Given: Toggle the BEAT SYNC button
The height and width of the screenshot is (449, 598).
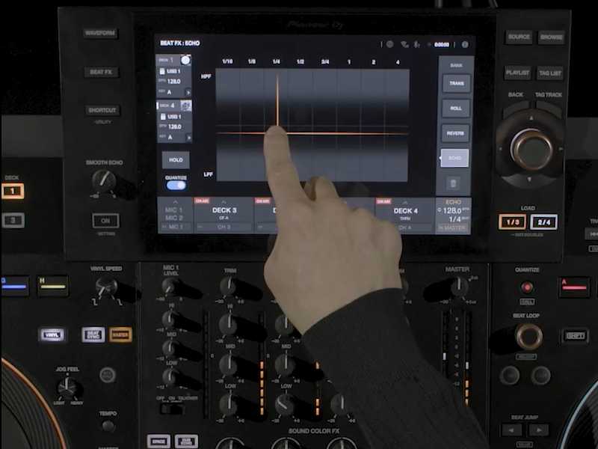Looking at the screenshot, I should (93, 335).
